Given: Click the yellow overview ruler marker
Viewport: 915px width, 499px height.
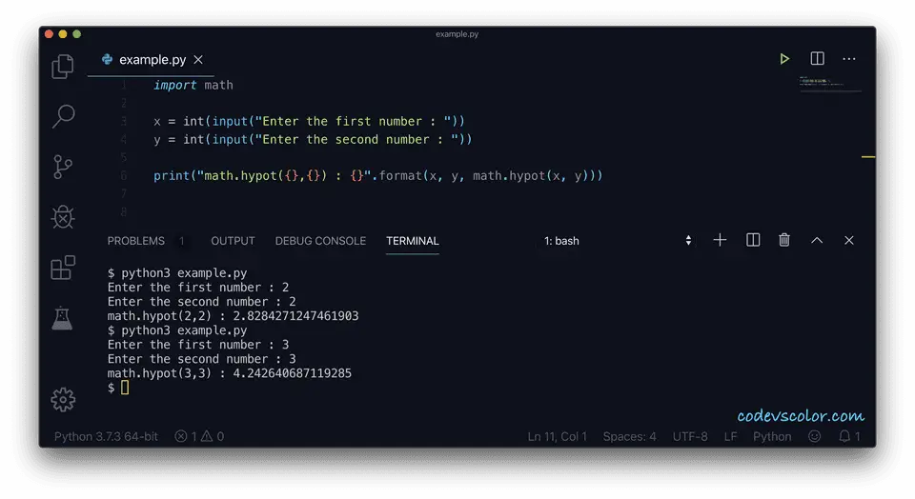Looking at the screenshot, I should [867, 157].
